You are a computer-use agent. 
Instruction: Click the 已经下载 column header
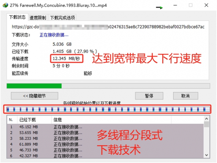(34, 120)
